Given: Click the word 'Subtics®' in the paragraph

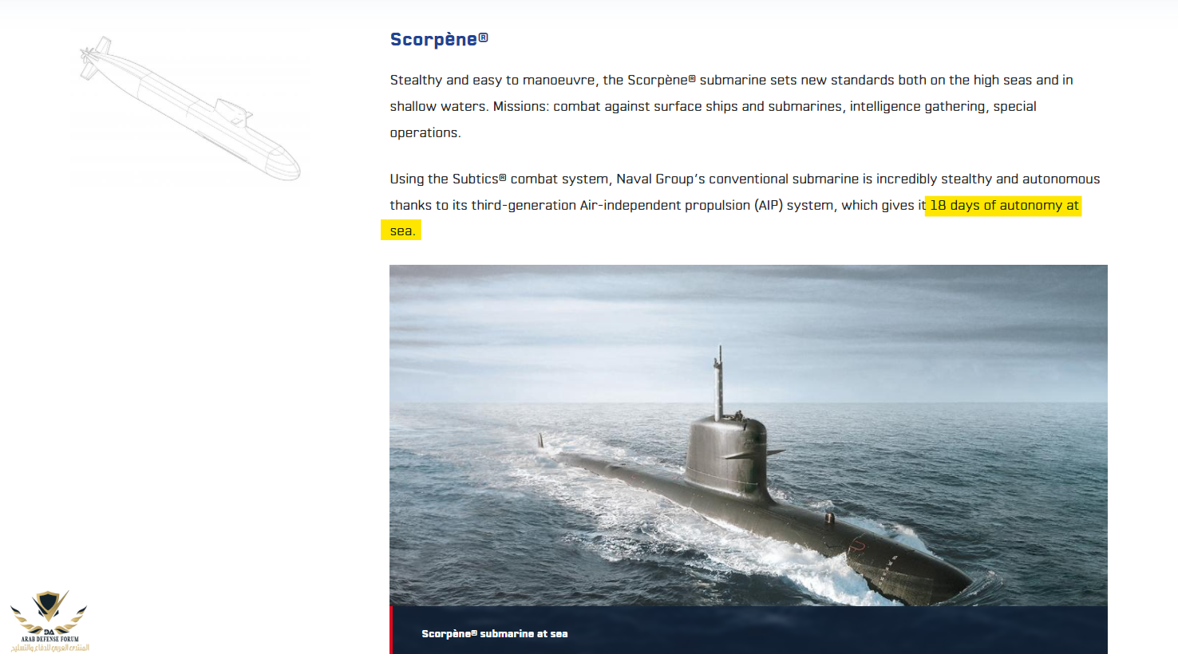Looking at the screenshot, I should point(479,179).
